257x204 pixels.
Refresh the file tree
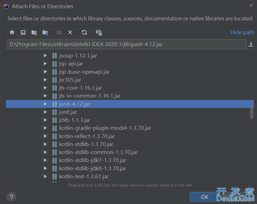click(84, 32)
